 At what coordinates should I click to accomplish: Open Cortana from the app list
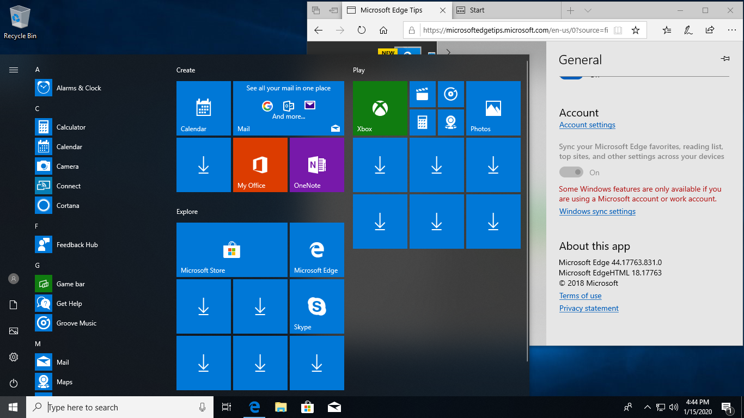[x=98, y=205]
